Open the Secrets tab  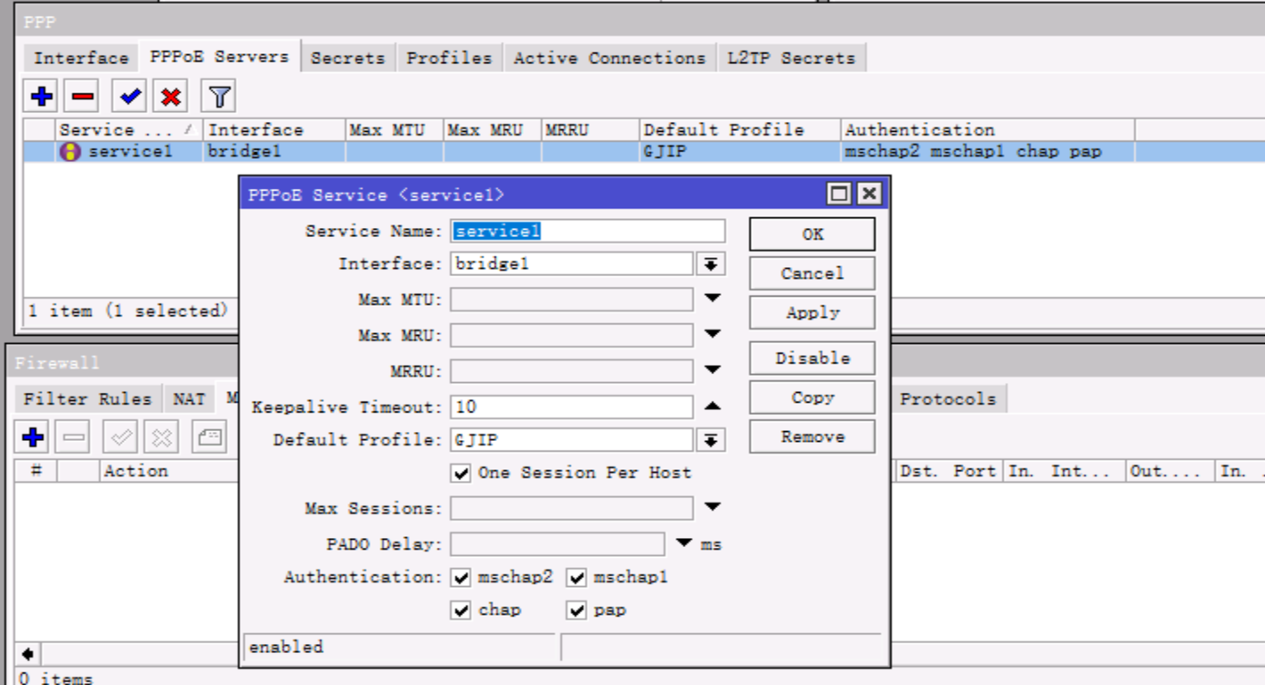tap(347, 58)
